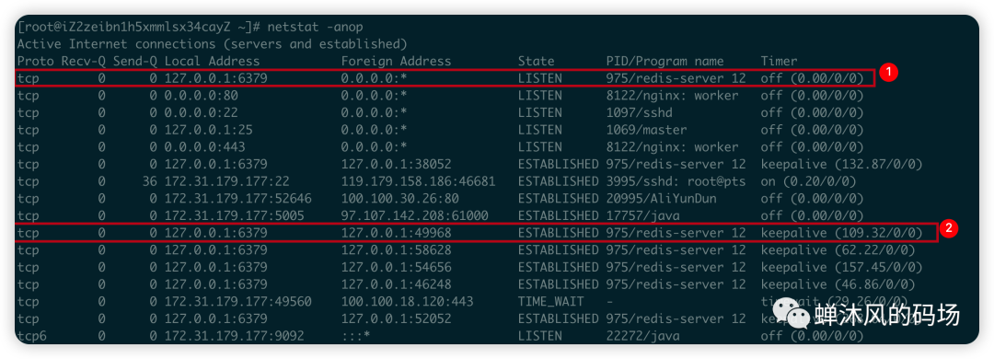Click the 'netstat -anop' command text
The image size is (994, 359).
[315, 28]
